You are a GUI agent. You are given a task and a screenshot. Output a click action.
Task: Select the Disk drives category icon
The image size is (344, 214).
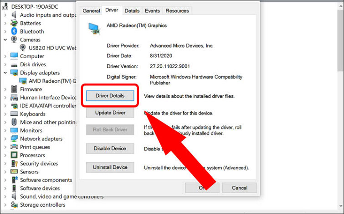click(x=14, y=65)
